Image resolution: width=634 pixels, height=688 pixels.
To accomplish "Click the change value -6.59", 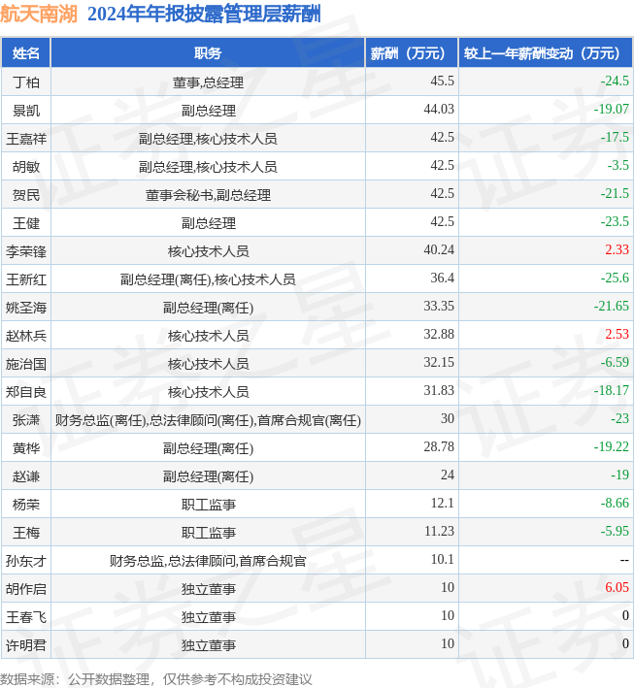I will (615, 362).
